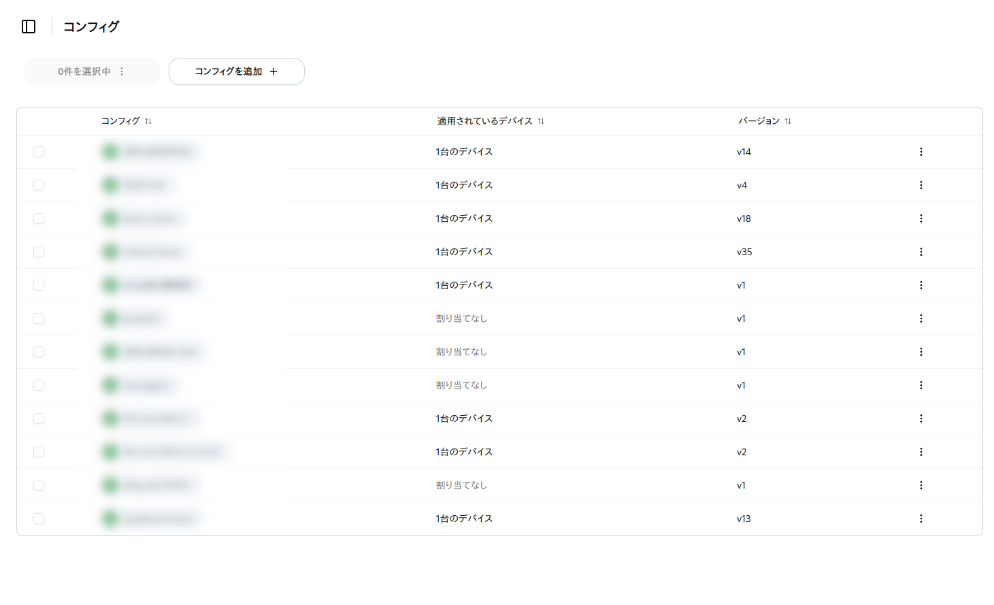Sort the コンフィグ column using its sort icon
Viewport: 994px width, 605px height.
click(x=148, y=120)
